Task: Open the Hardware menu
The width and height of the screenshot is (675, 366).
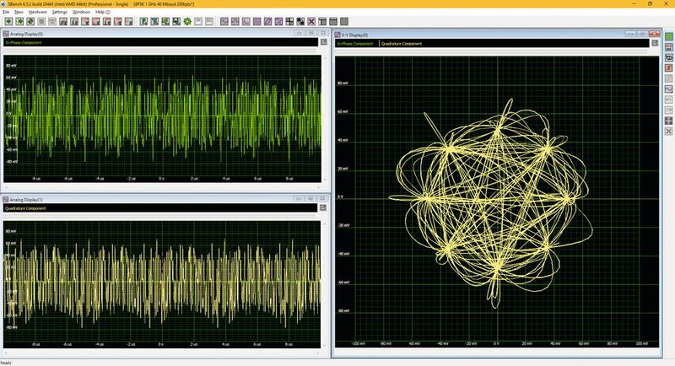Action: [37, 12]
